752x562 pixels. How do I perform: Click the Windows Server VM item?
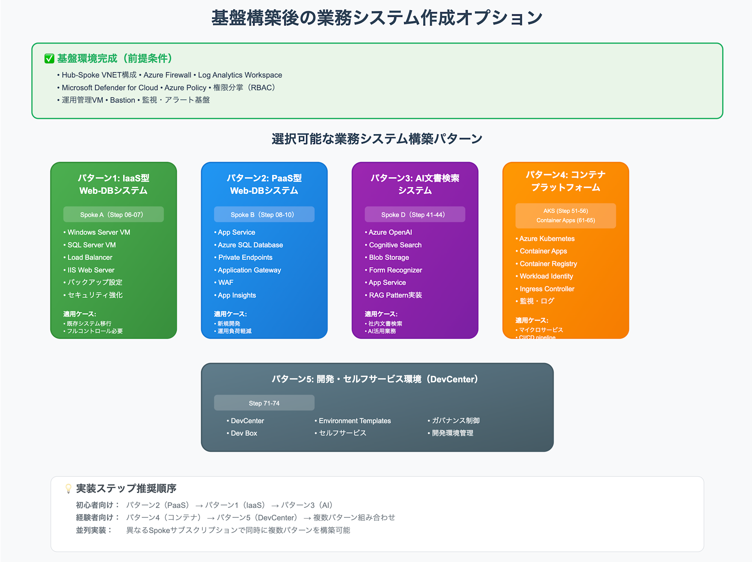pyautogui.click(x=97, y=232)
